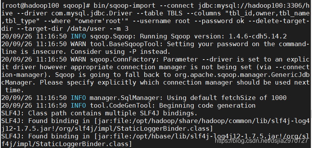The height and width of the screenshot is (148, 312).
Task: Select the --table TBLS argument
Action: click(x=159, y=13)
